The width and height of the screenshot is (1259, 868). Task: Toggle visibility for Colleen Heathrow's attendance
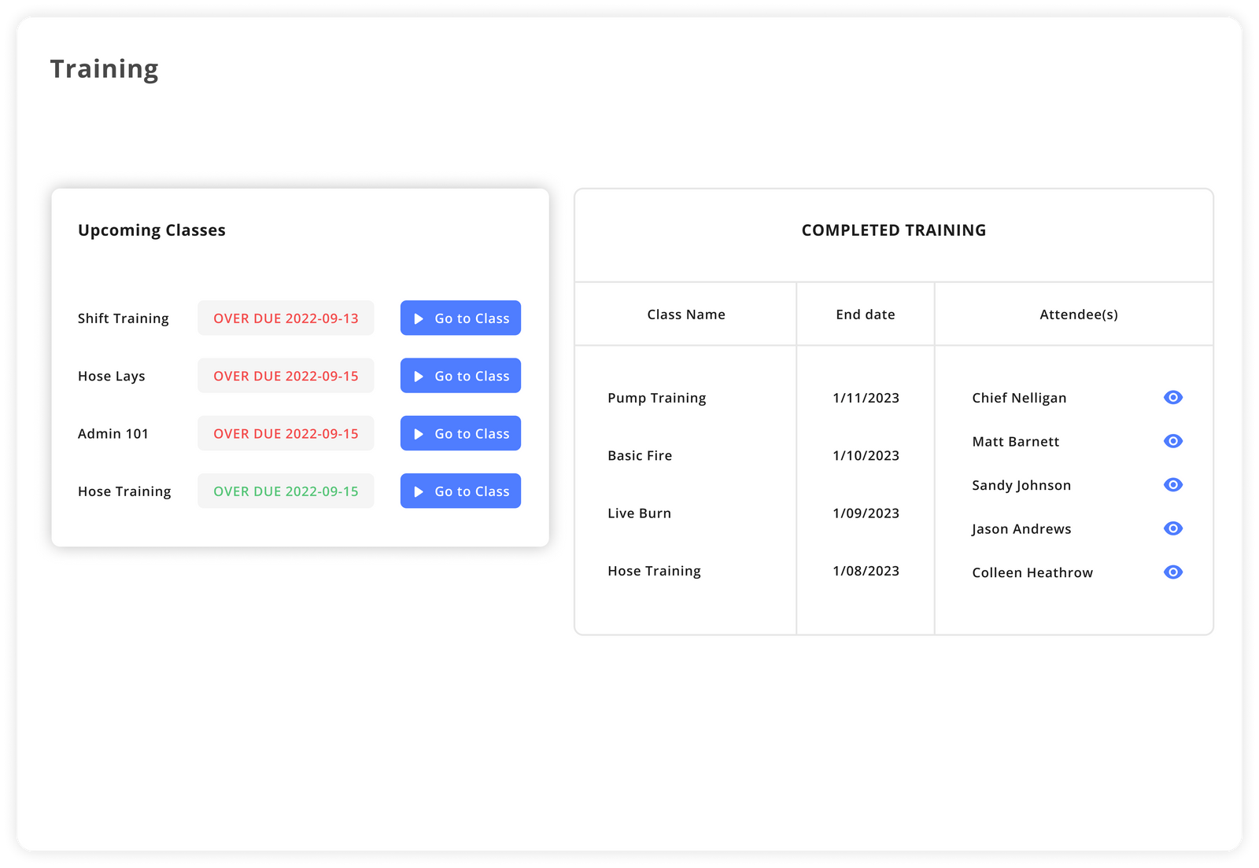[x=1172, y=572]
